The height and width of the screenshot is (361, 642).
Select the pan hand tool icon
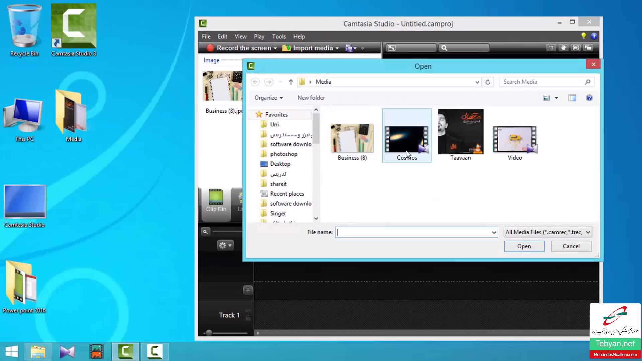(x=563, y=48)
